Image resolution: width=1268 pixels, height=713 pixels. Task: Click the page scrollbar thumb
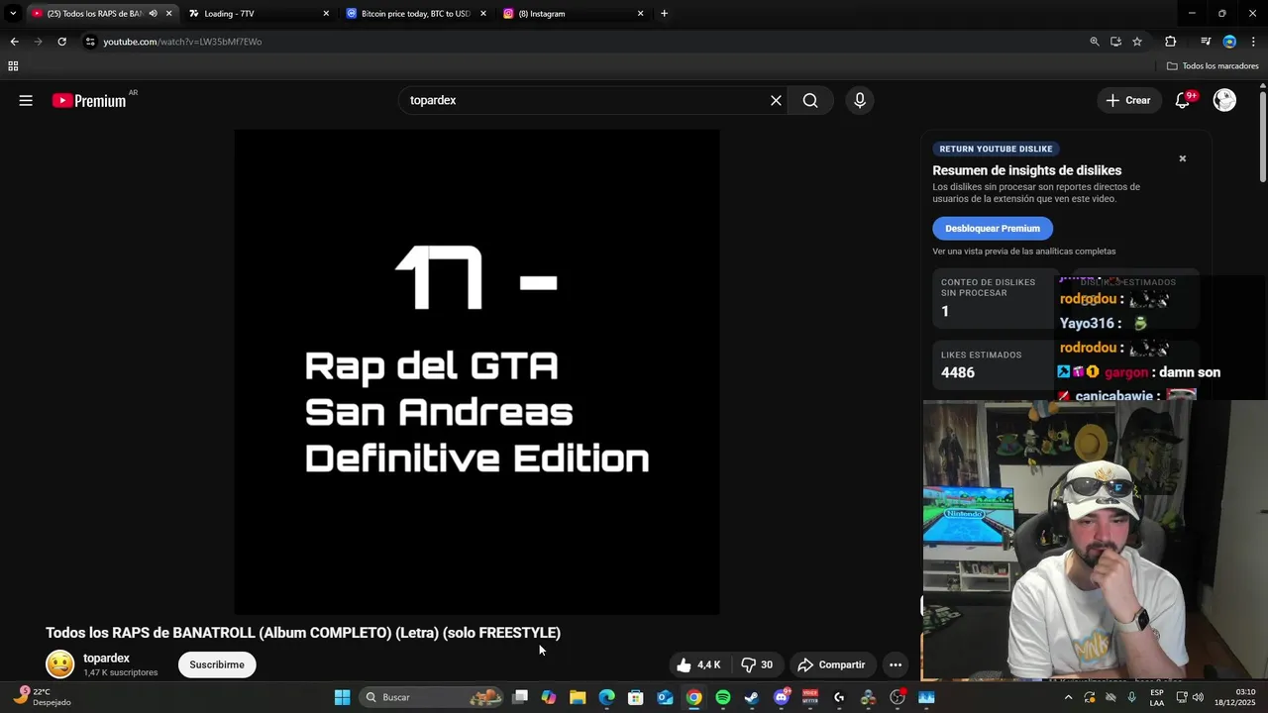pyautogui.click(x=1263, y=136)
